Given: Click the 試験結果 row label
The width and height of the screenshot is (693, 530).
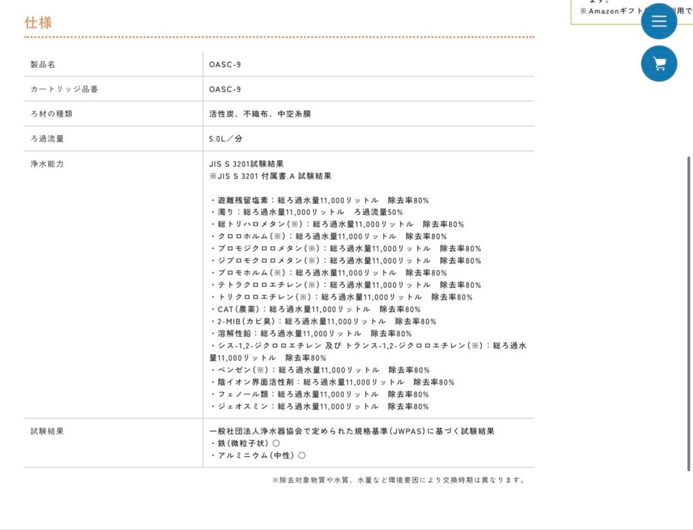Looking at the screenshot, I should 47,431.
